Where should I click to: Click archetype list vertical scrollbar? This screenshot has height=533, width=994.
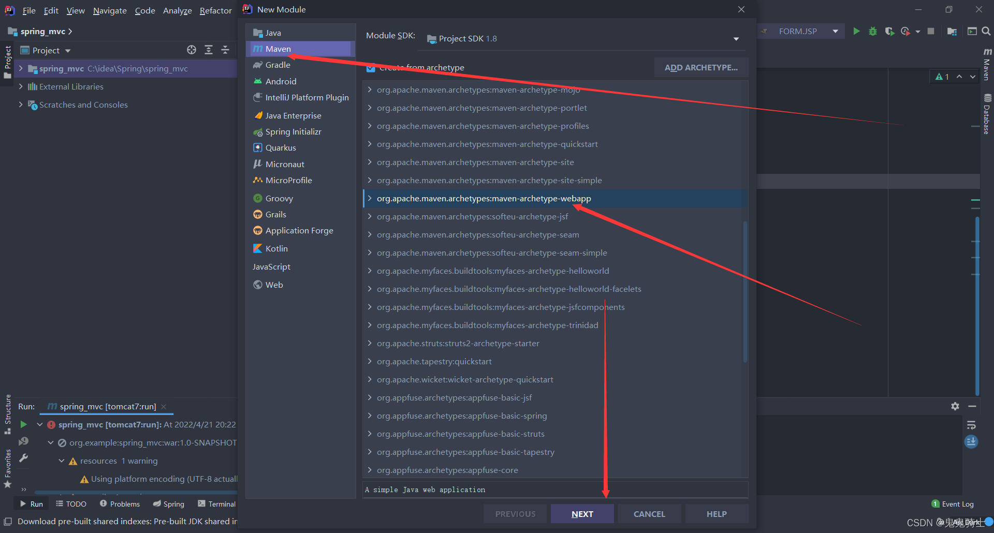click(x=745, y=291)
